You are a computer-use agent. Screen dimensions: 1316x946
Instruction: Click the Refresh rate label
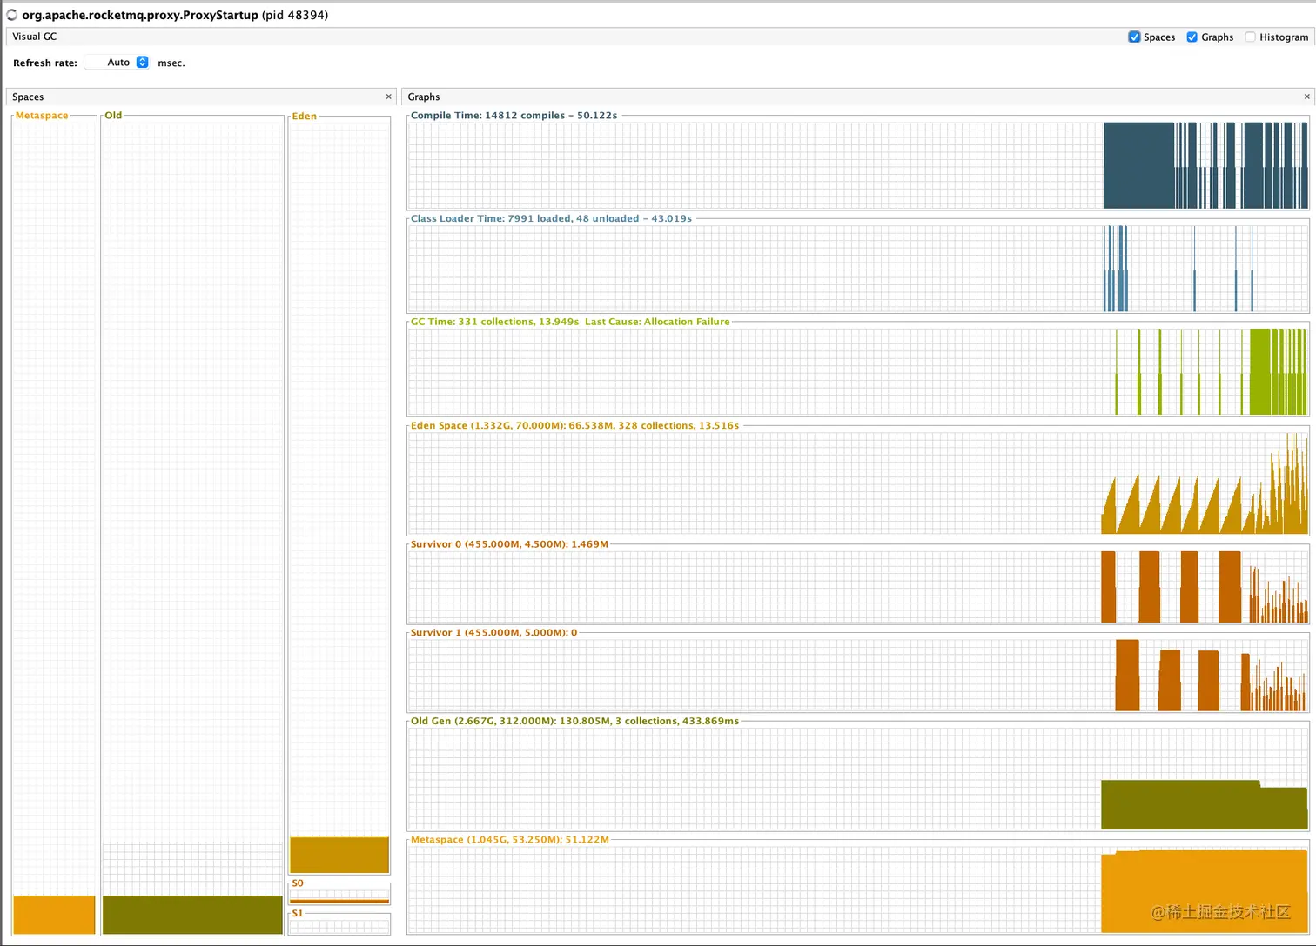pos(45,63)
